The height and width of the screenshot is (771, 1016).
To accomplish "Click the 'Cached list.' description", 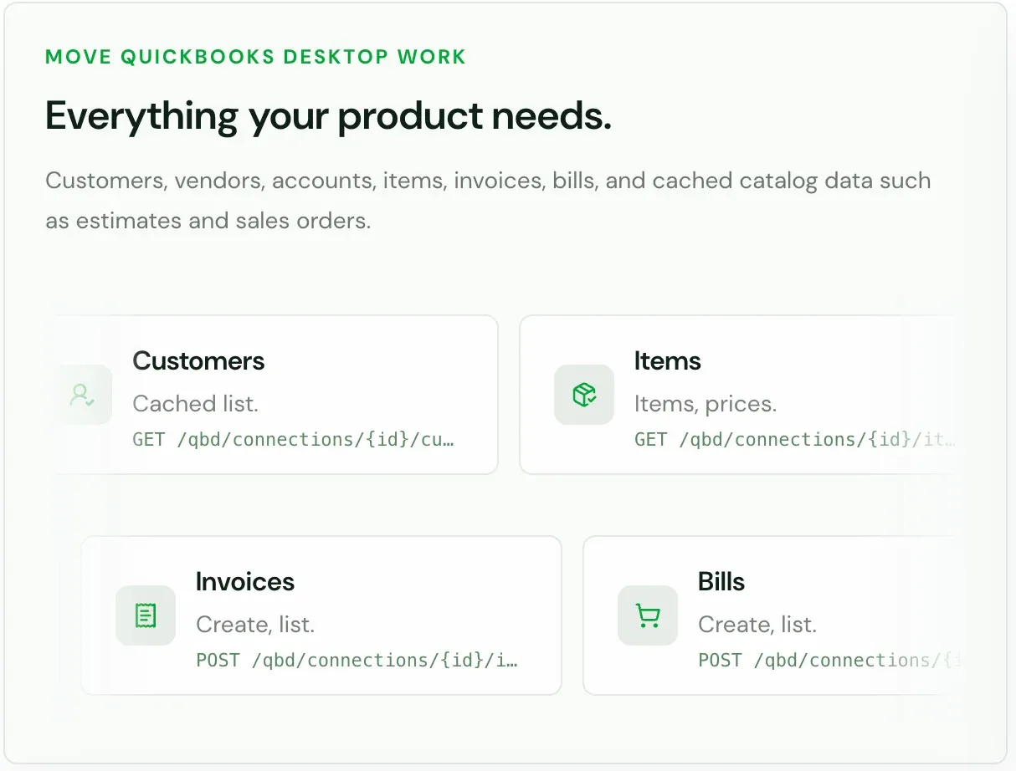I will click(196, 404).
